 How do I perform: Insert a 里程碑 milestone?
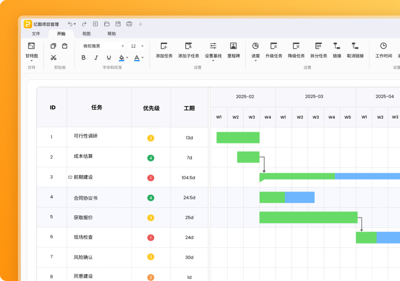[233, 46]
